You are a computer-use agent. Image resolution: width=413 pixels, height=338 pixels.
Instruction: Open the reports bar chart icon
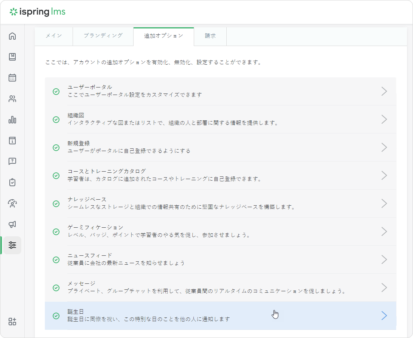(x=12, y=120)
